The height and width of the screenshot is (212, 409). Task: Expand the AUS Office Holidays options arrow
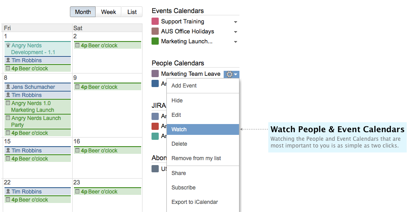[x=235, y=32]
